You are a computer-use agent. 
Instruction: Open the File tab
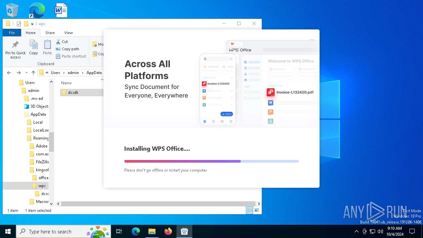[x=12, y=33]
